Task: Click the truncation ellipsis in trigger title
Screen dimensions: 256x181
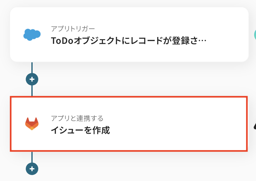Action: 203,41
